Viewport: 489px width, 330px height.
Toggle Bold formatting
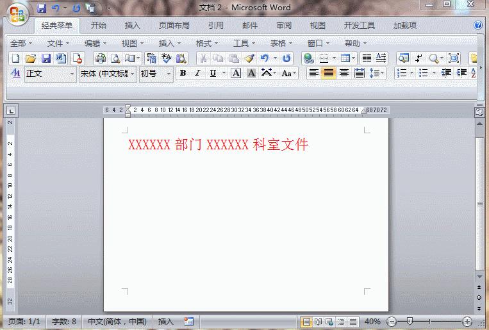(x=183, y=74)
